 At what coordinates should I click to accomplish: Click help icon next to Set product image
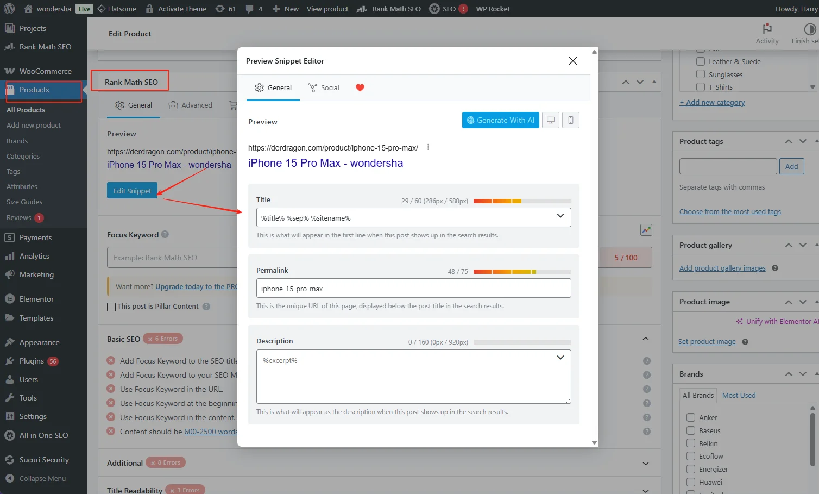click(x=745, y=342)
